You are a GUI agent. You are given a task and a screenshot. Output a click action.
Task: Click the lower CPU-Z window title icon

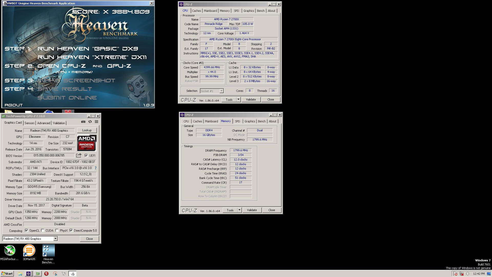click(x=182, y=115)
